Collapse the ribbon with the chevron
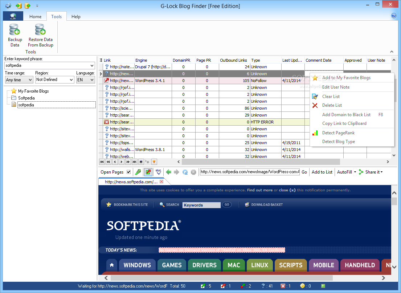The width and height of the screenshot is (401, 293). pos(392,52)
